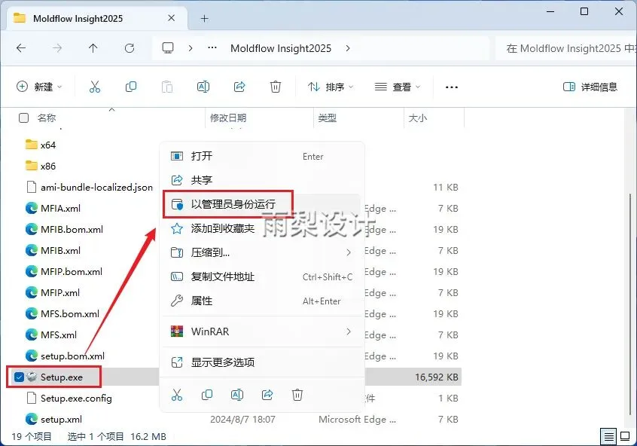637x446 pixels.
Task: Click the address bar ellipsis for hidden path
Action: tap(212, 48)
